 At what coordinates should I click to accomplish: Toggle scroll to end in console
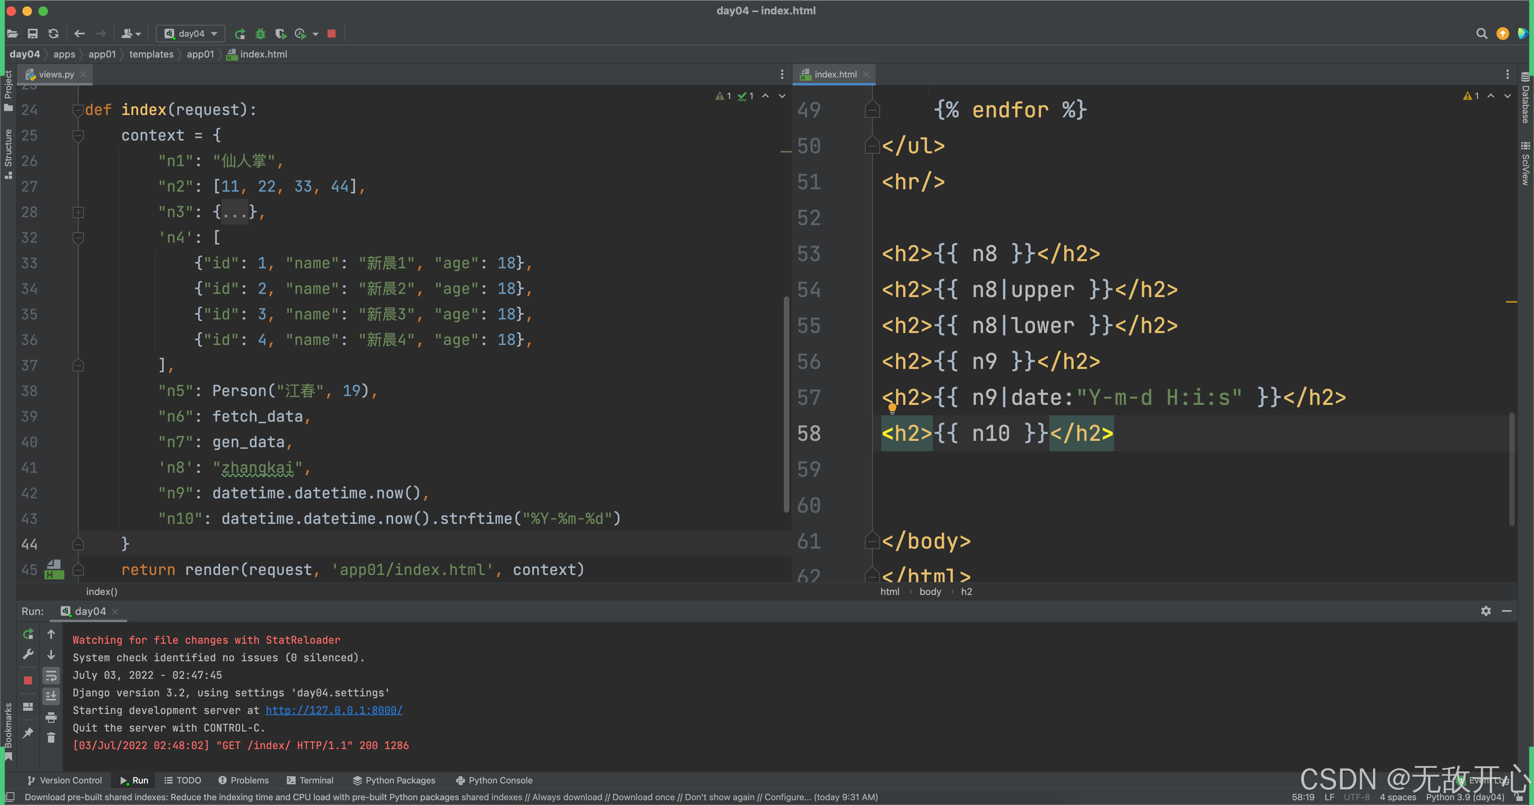coord(51,696)
